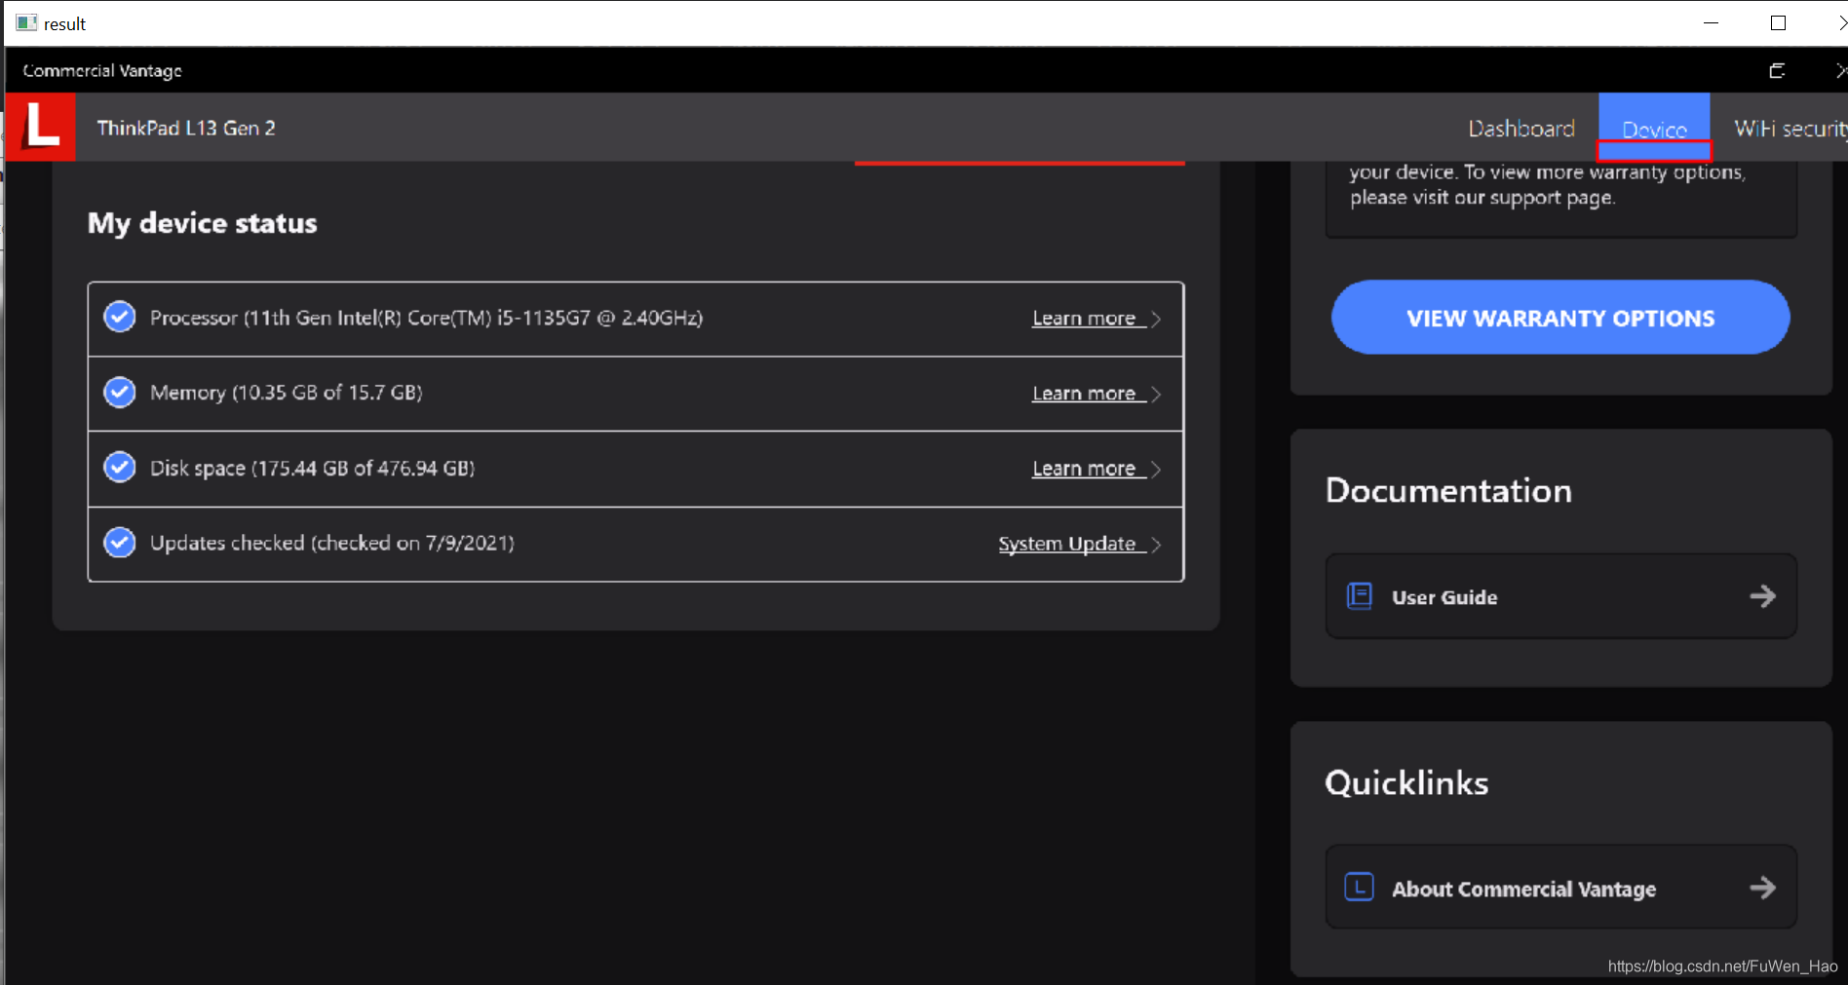1848x985 pixels.
Task: Click the Memory status checkmark icon
Action: pyautogui.click(x=120, y=392)
